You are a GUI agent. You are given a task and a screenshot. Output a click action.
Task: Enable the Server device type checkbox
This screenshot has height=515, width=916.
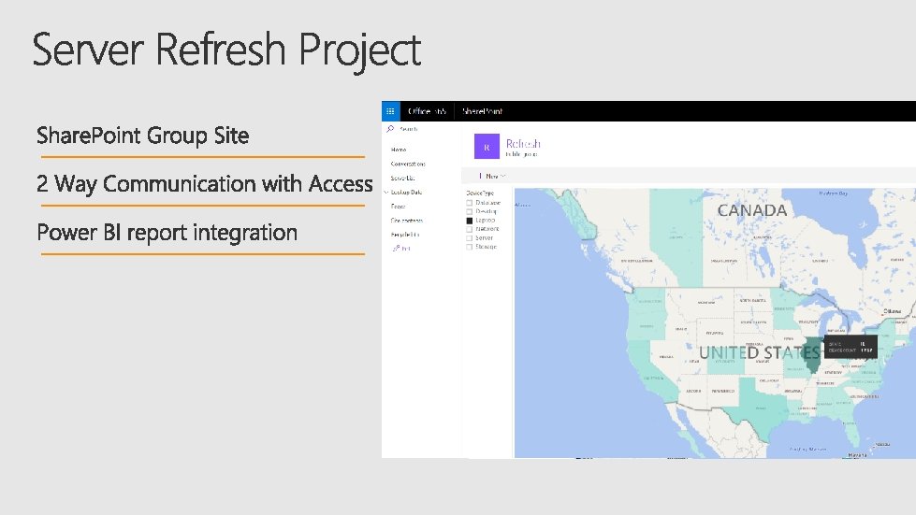point(469,237)
